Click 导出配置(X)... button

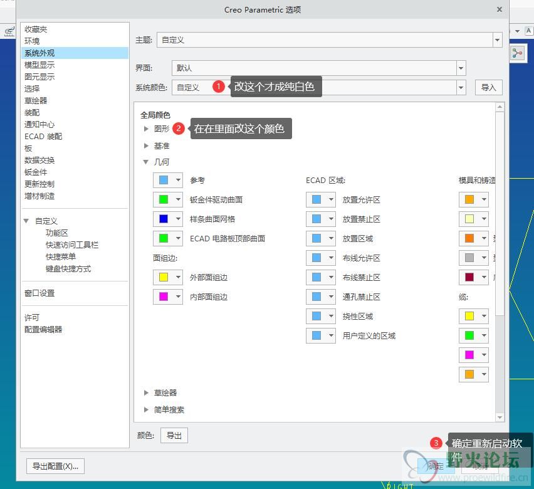(56, 466)
